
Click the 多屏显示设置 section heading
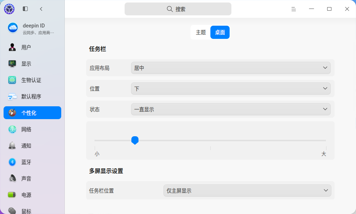[106, 171]
